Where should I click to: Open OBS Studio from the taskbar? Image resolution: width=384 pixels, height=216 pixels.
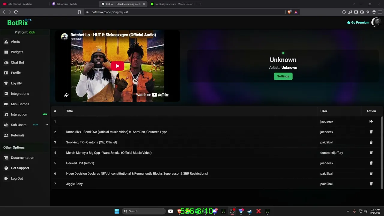click(x=232, y=211)
